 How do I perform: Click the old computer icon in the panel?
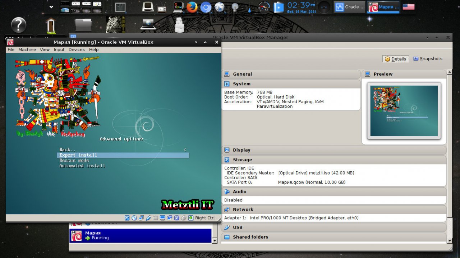148,7
